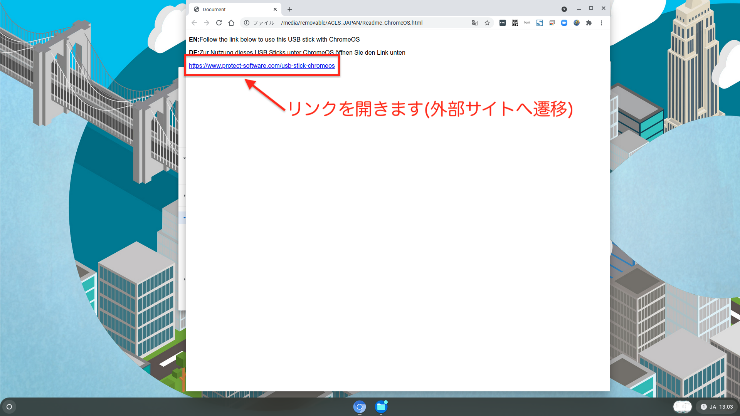Open the protect-software.com USB stick link

click(261, 65)
